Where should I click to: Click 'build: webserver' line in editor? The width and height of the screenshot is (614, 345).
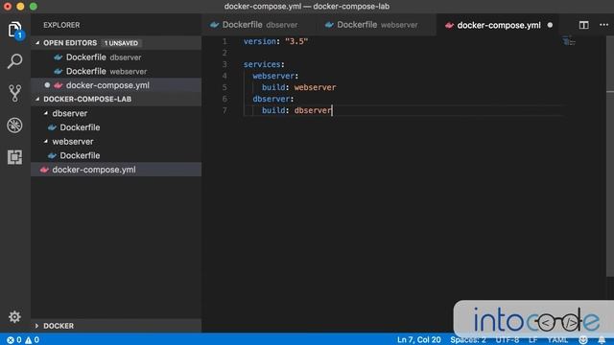point(298,87)
